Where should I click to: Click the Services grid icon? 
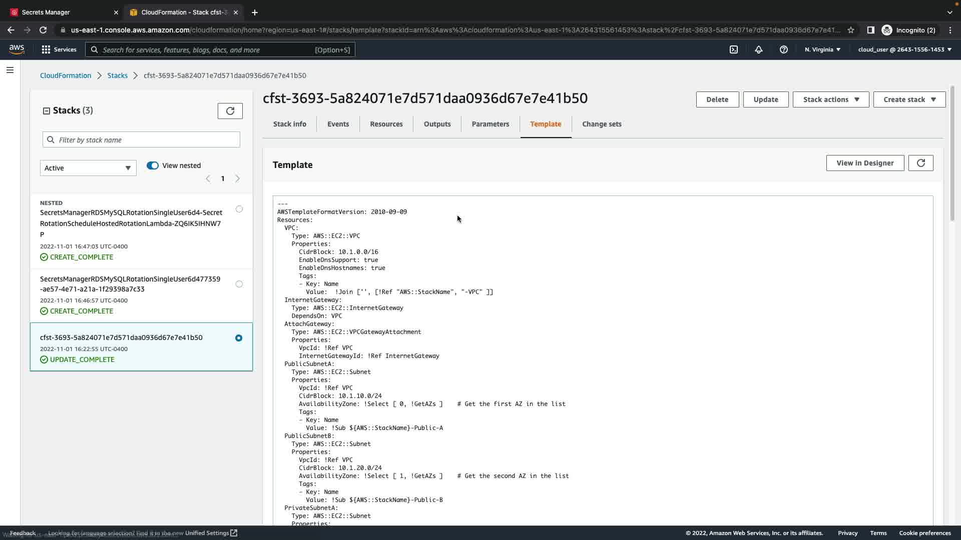point(46,49)
